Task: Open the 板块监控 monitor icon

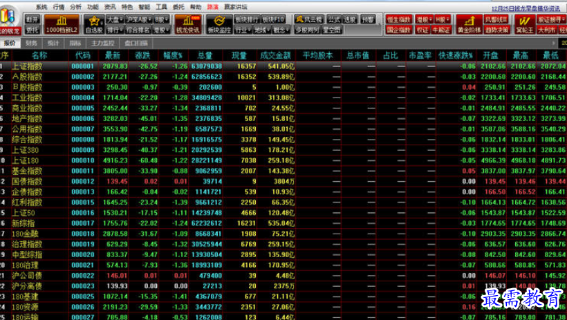Action: (x=219, y=25)
